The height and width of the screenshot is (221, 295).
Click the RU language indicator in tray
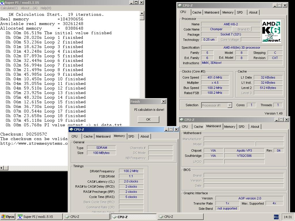(x=276, y=217)
